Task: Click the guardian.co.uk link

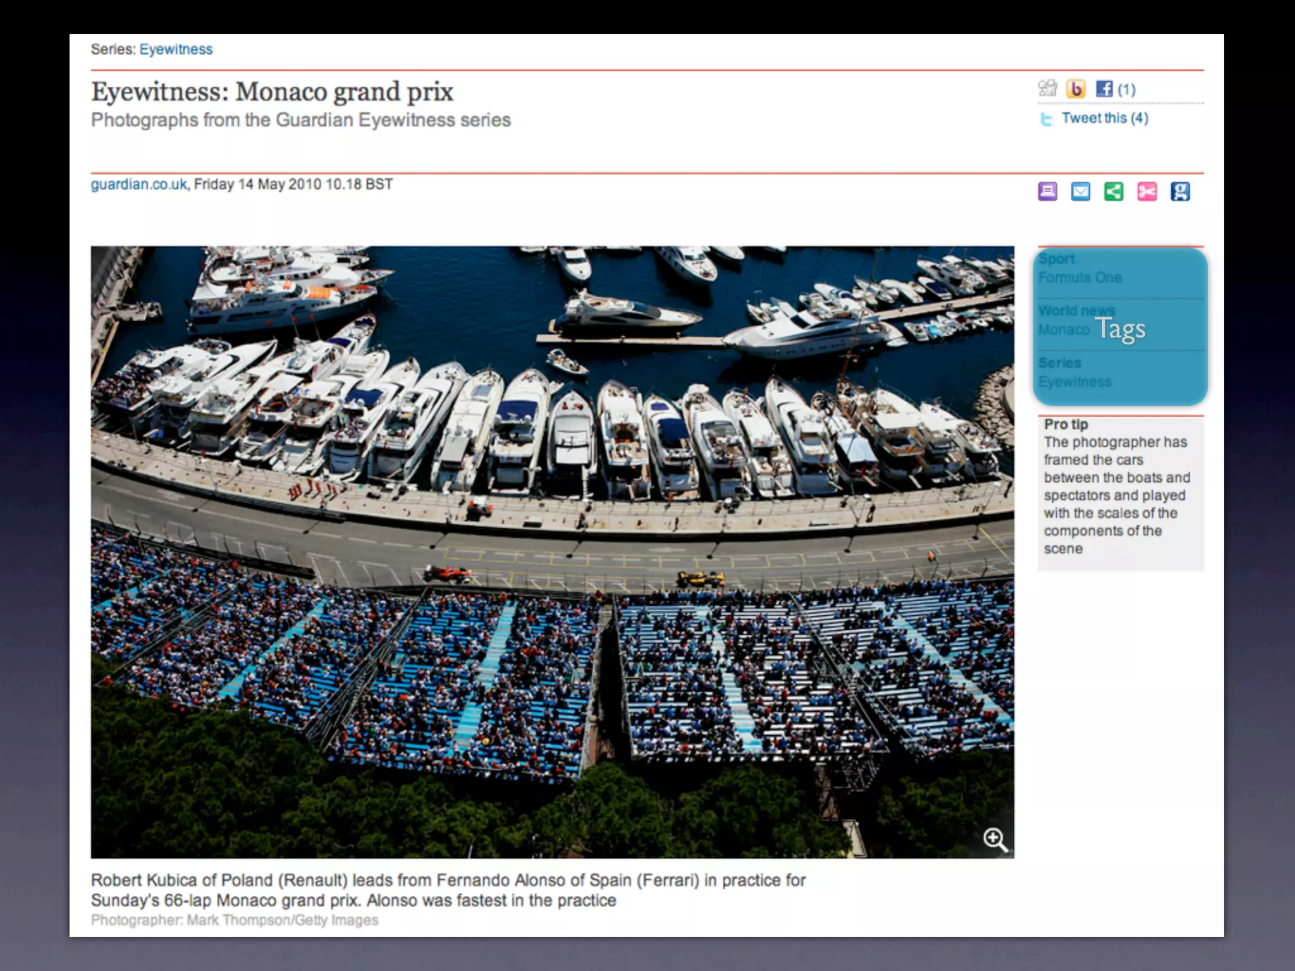Action: (x=138, y=184)
